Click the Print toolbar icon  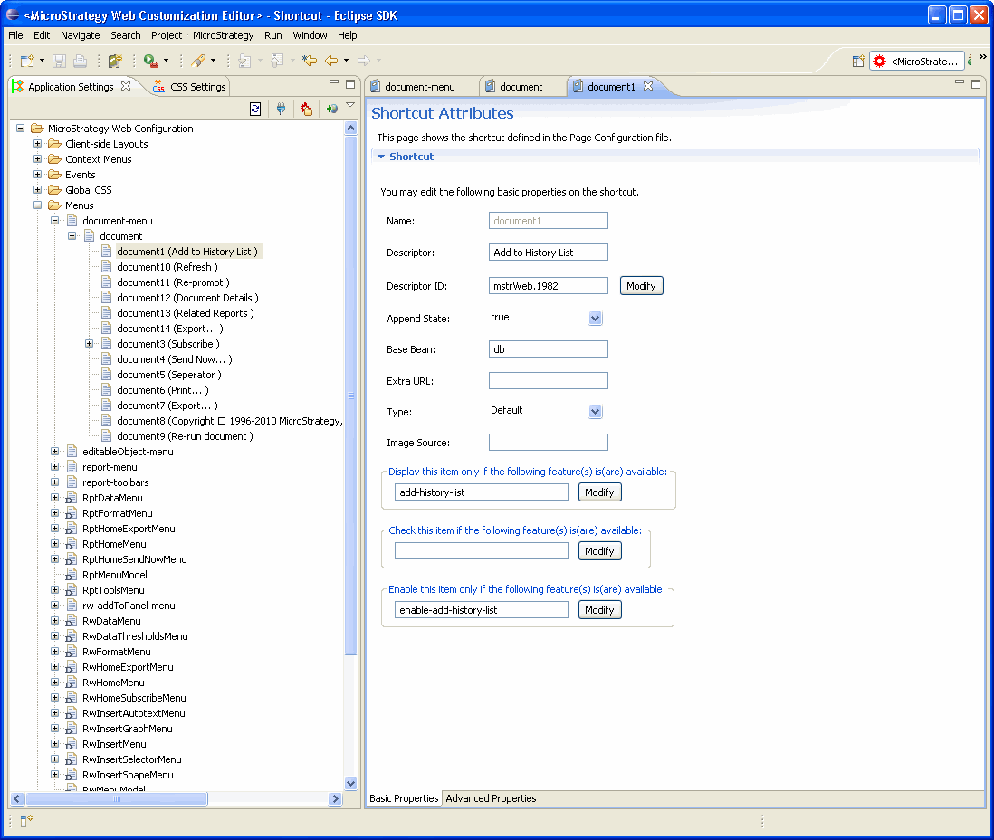[x=80, y=61]
